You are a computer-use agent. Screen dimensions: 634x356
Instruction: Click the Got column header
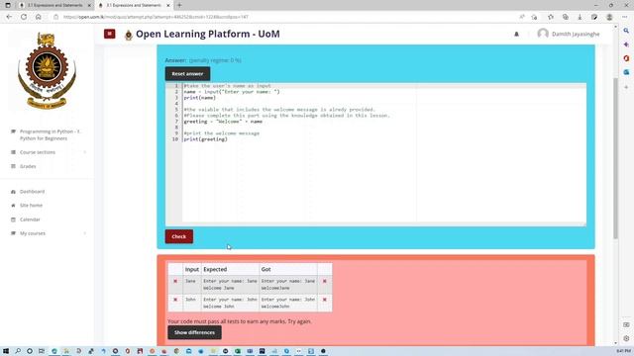click(x=266, y=269)
